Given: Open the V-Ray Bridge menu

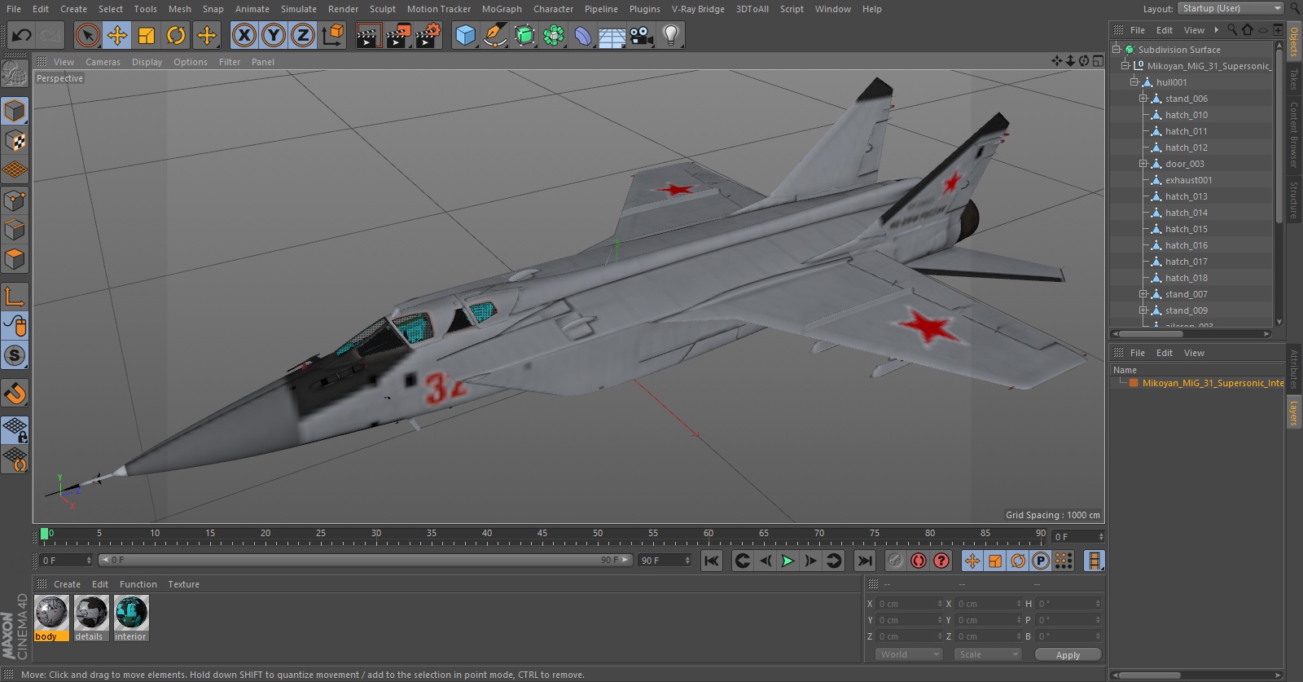Looking at the screenshot, I should tap(698, 9).
